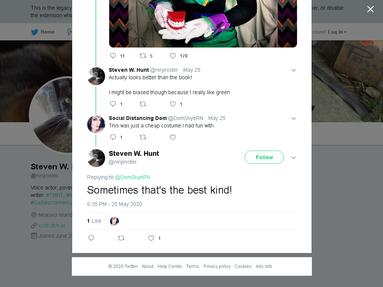
Task: Click the retweet icon with 5 retweets
Action: pyautogui.click(x=143, y=56)
